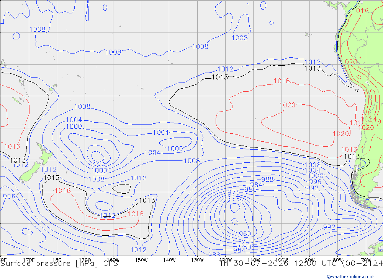The width and height of the screenshot is (383, 280).
Task: Click the 160W longitude axis label
Action: tap(113, 260)
